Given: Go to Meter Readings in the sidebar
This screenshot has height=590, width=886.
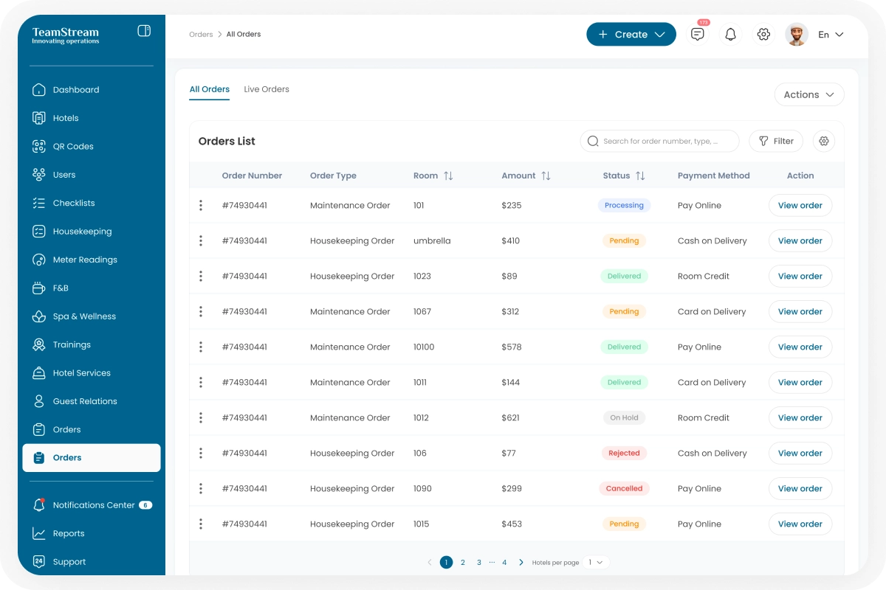Looking at the screenshot, I should pos(84,260).
